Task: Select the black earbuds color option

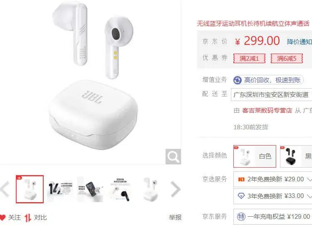Action: [296, 156]
